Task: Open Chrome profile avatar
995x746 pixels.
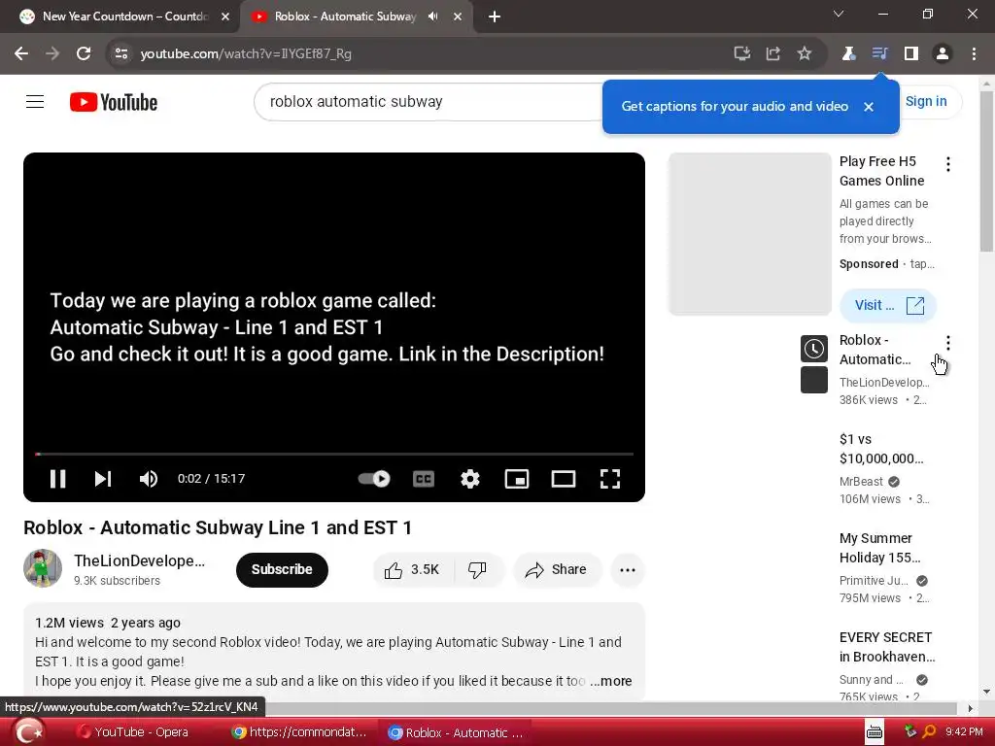Action: pyautogui.click(x=943, y=54)
